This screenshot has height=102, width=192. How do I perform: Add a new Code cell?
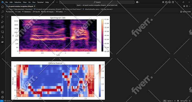point(18,12)
